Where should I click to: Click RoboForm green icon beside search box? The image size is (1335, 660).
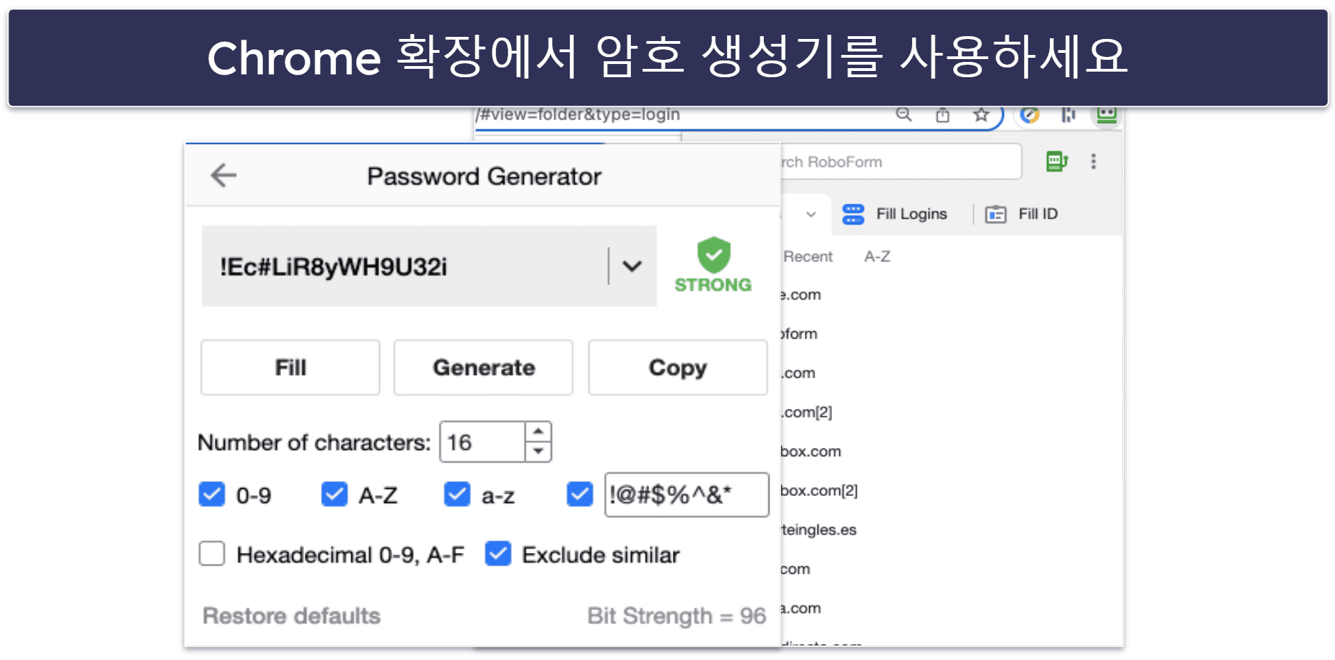coord(1057,162)
